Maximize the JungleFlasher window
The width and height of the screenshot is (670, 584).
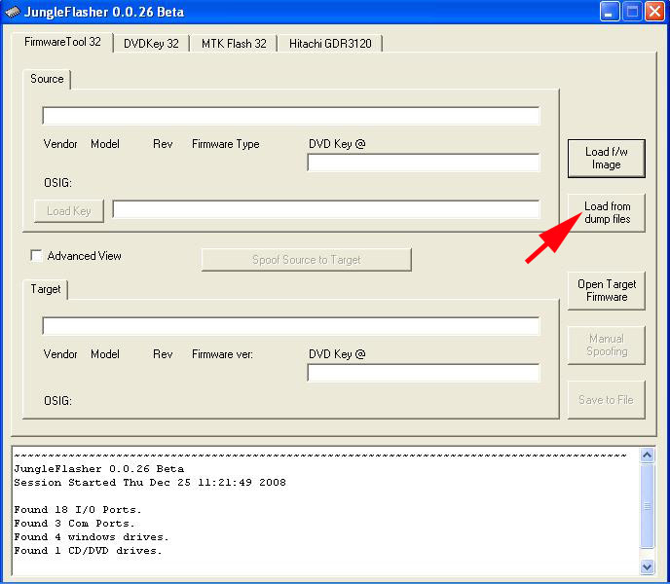pyautogui.click(x=632, y=12)
